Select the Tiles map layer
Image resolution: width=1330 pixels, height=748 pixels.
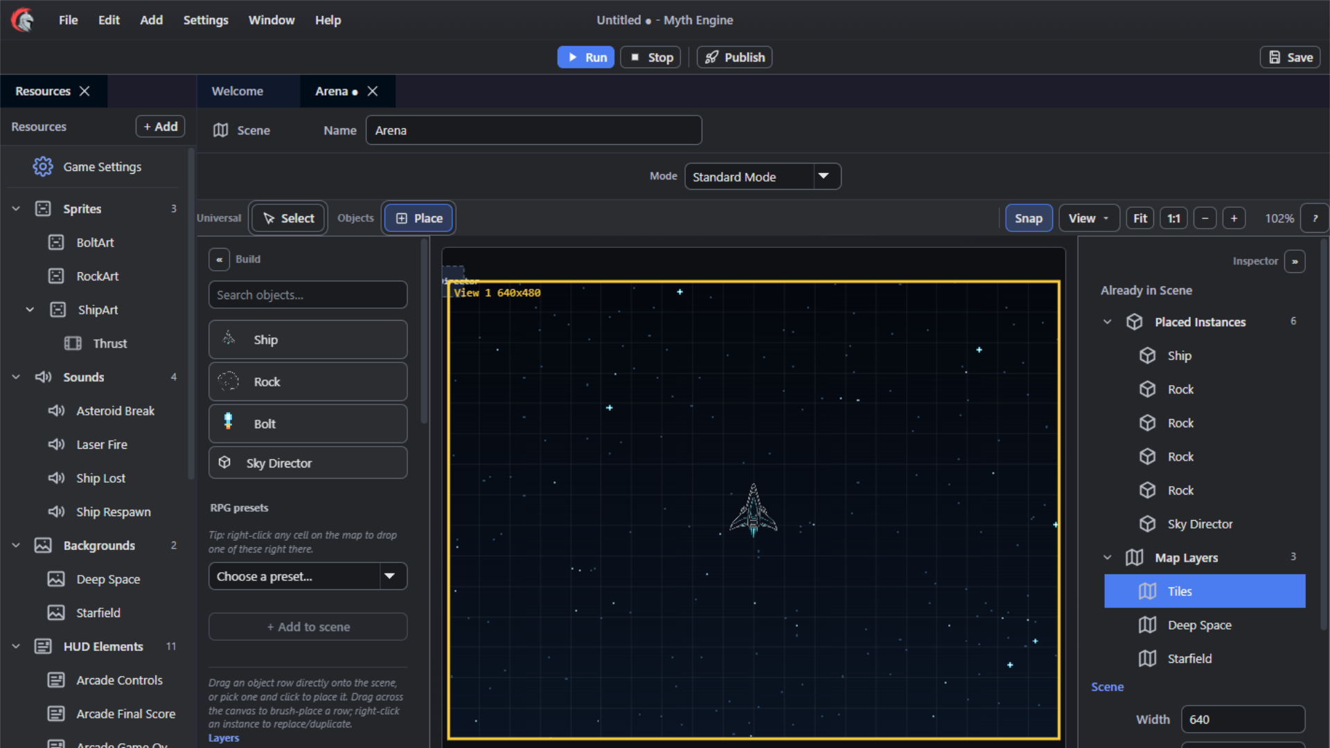(x=1205, y=591)
